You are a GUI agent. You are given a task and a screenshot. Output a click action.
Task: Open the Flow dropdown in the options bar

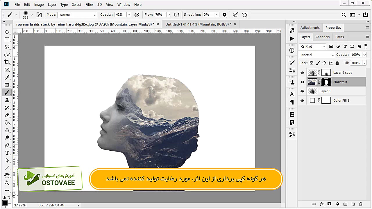coord(169,15)
